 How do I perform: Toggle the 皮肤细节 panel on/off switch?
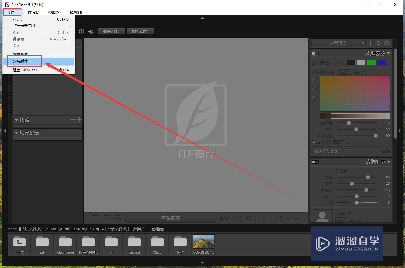tap(315, 162)
